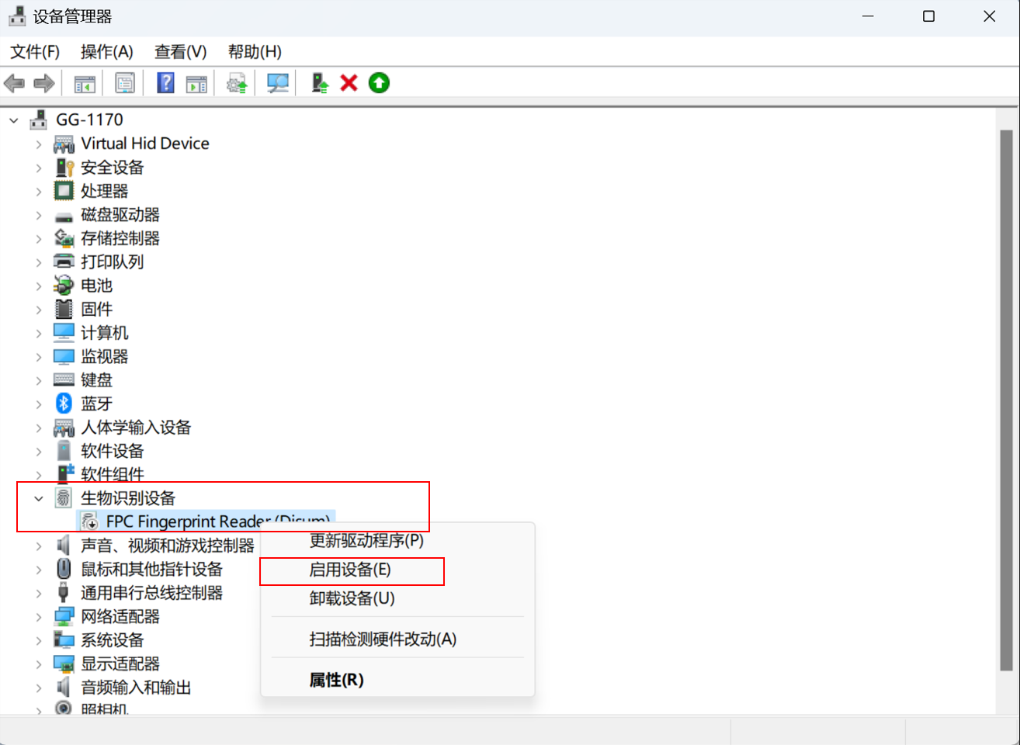Screen dimensions: 1020x745
Task: Click the show/hide console tree icon
Action: [x=85, y=83]
